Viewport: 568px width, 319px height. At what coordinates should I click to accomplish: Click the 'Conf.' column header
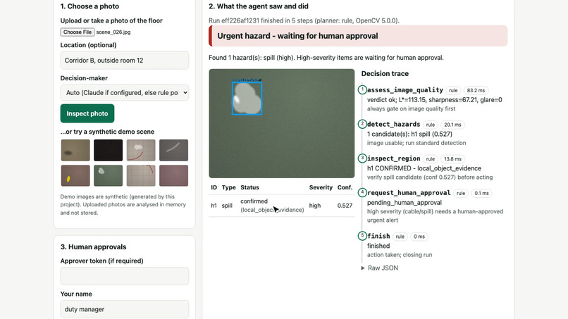pyautogui.click(x=345, y=187)
